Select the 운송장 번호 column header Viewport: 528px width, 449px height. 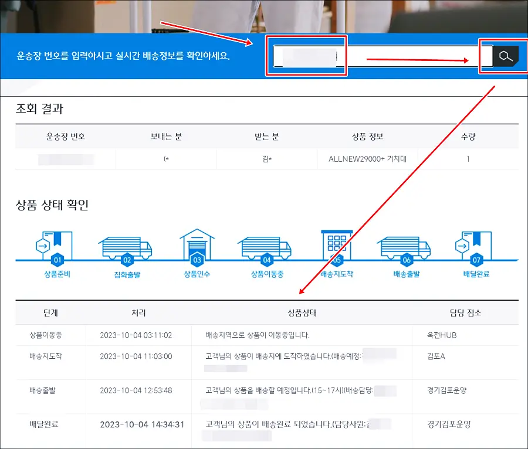pos(65,137)
